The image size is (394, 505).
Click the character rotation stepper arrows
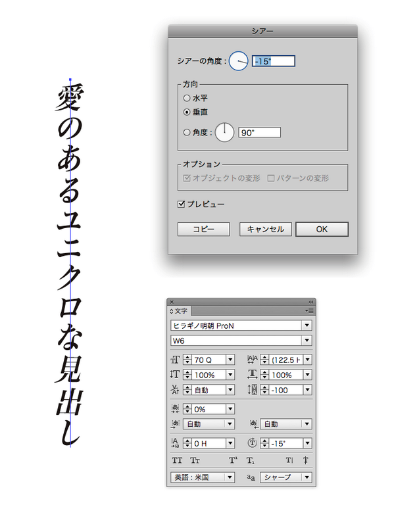click(x=264, y=443)
